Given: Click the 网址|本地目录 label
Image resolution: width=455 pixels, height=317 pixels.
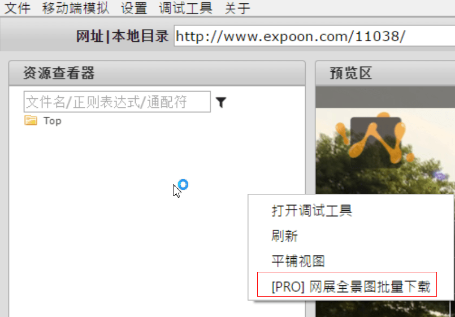Looking at the screenshot, I should click(x=122, y=36).
